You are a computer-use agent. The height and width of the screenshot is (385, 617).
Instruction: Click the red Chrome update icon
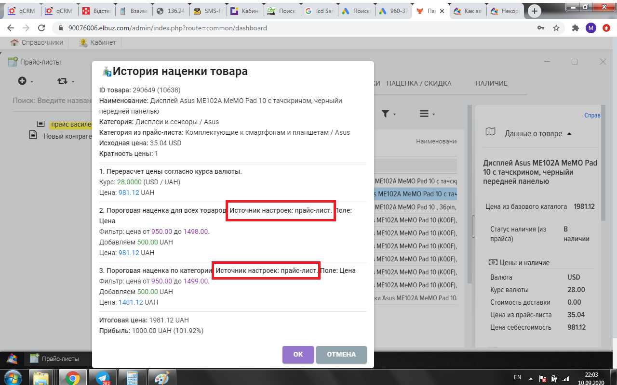[606, 28]
